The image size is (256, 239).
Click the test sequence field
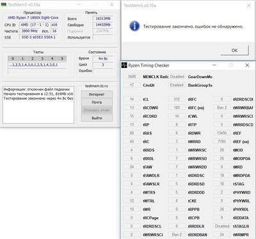click(x=37, y=65)
